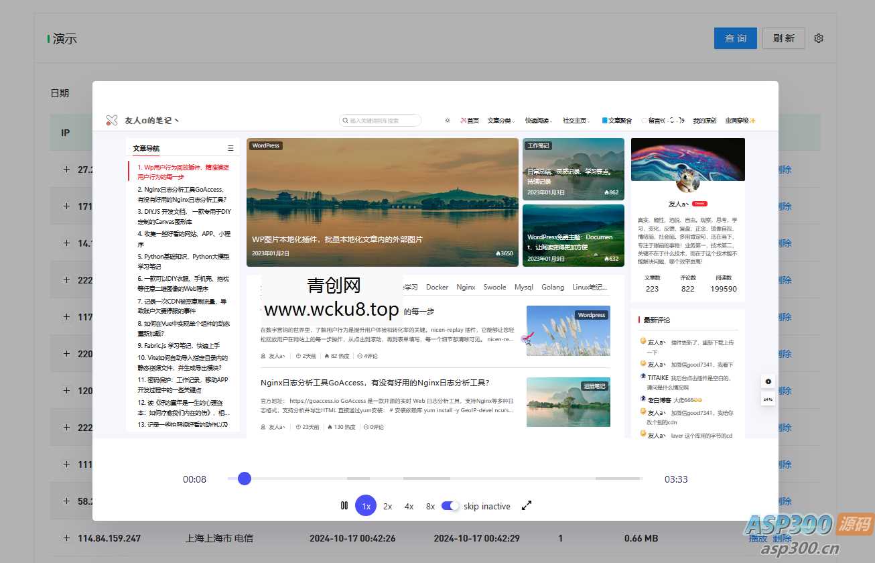
Task: Expand the IP row 114.84.159.247
Action: [66, 538]
